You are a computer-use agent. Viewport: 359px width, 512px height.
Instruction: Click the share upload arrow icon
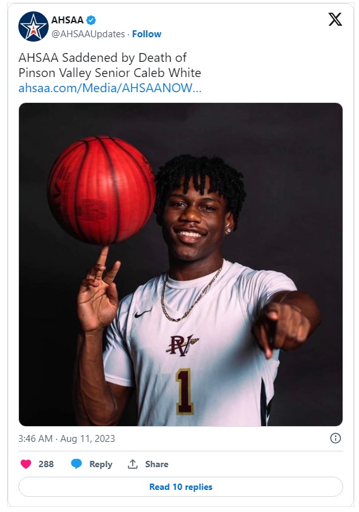133,464
